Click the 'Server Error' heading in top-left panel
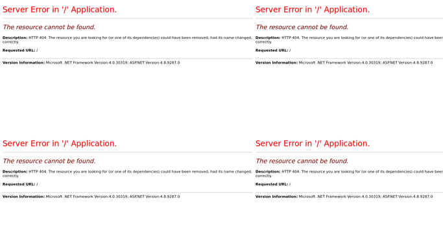 coord(60,10)
